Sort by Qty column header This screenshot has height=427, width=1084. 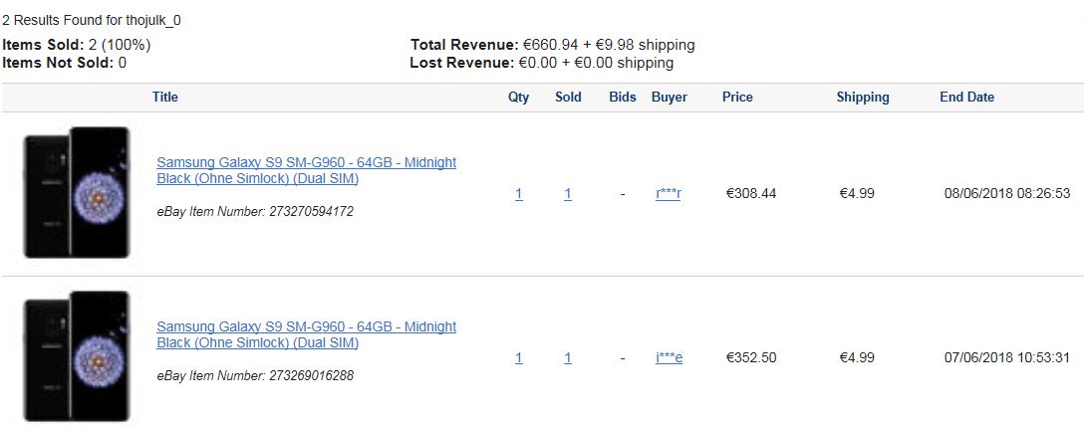point(518,98)
